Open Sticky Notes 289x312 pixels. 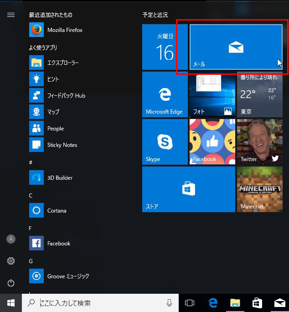[x=53, y=145]
